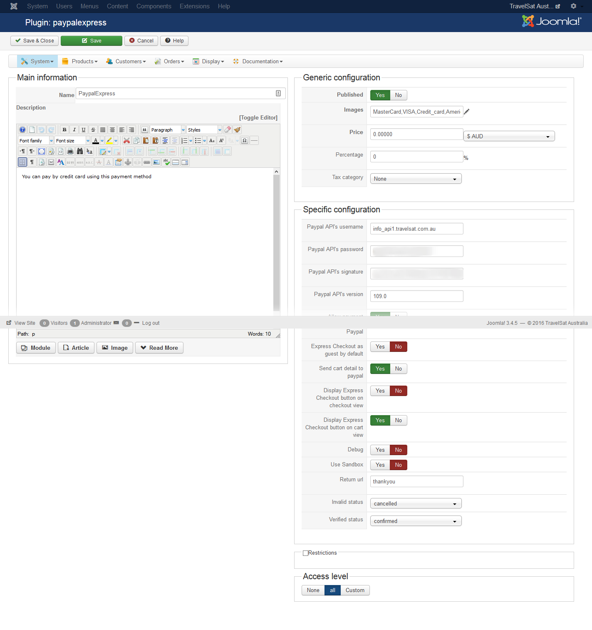Screen dimensions: 592x630
Task: Open the Menus top bar item
Action: tap(89, 6)
